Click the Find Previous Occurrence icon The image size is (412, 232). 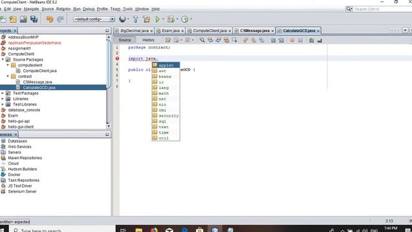[x=211, y=40]
